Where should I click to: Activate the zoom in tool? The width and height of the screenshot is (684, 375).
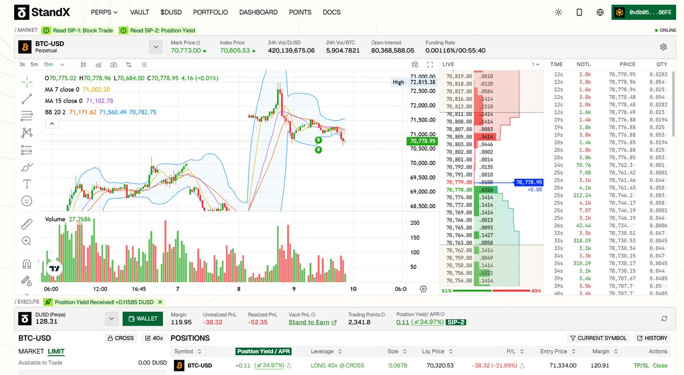tap(27, 241)
